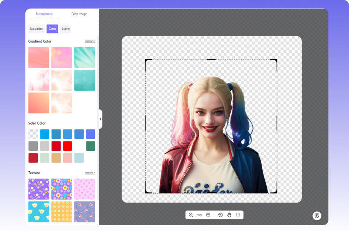349x234 pixels.
Task: Apply the pink and yellow pastel gradient
Action: pos(61,57)
